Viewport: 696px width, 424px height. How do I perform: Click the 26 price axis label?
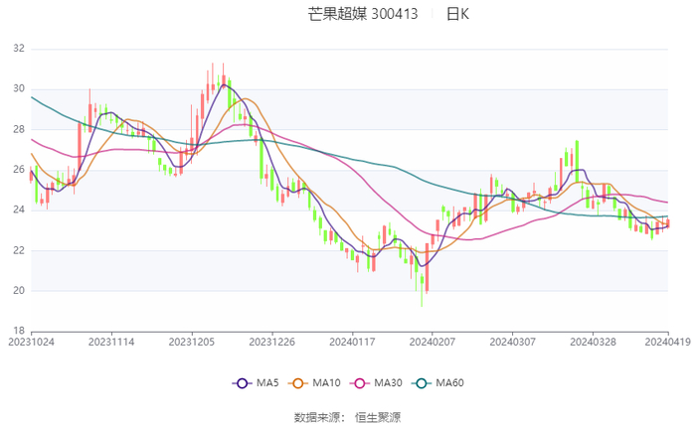(19, 170)
